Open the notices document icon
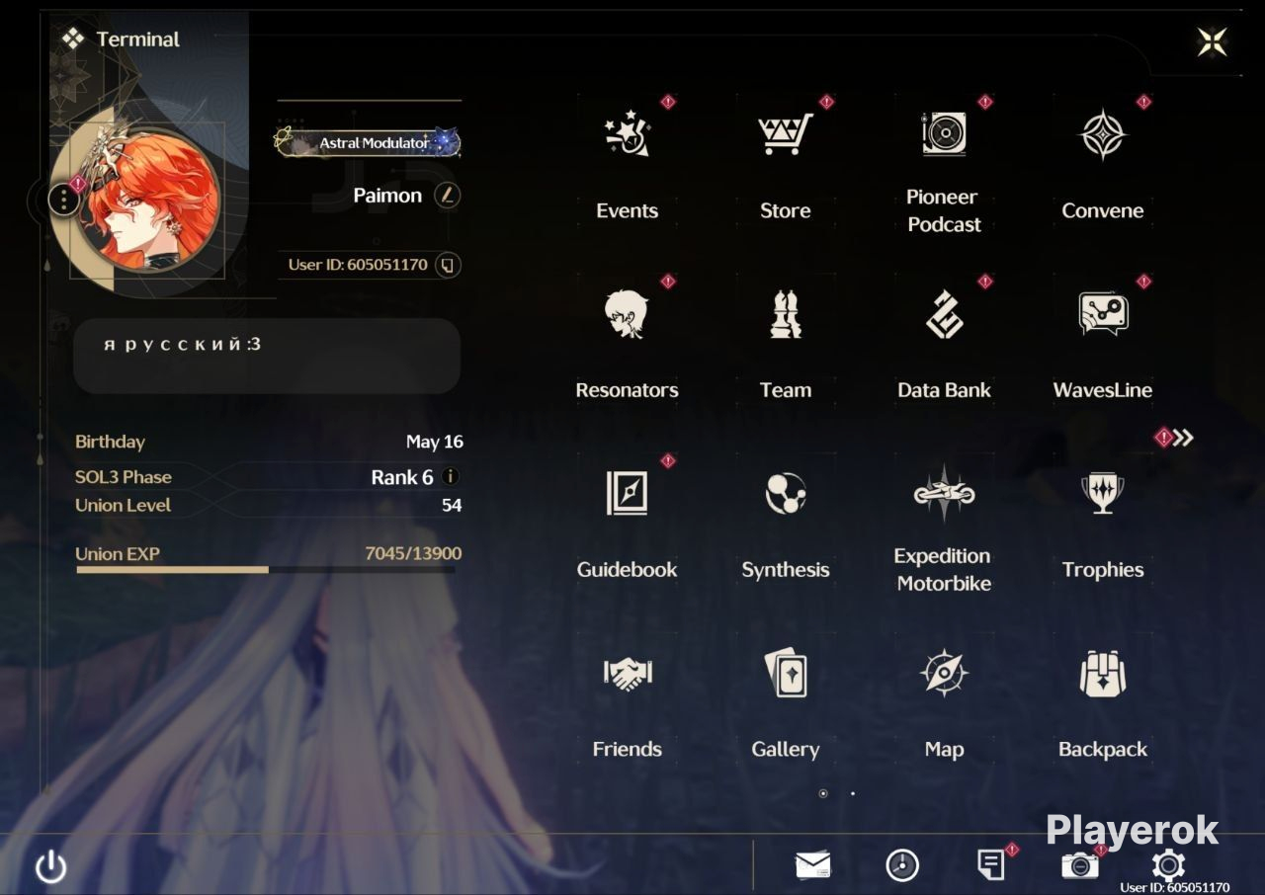The image size is (1265, 895). 991,865
